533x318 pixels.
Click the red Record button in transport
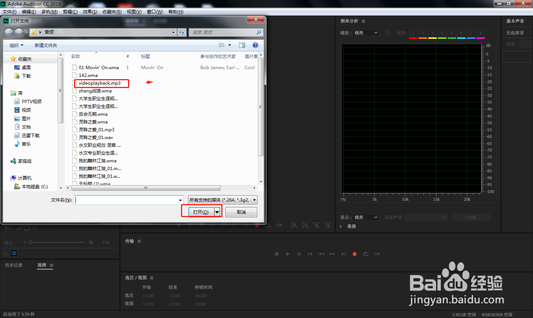pos(355,254)
